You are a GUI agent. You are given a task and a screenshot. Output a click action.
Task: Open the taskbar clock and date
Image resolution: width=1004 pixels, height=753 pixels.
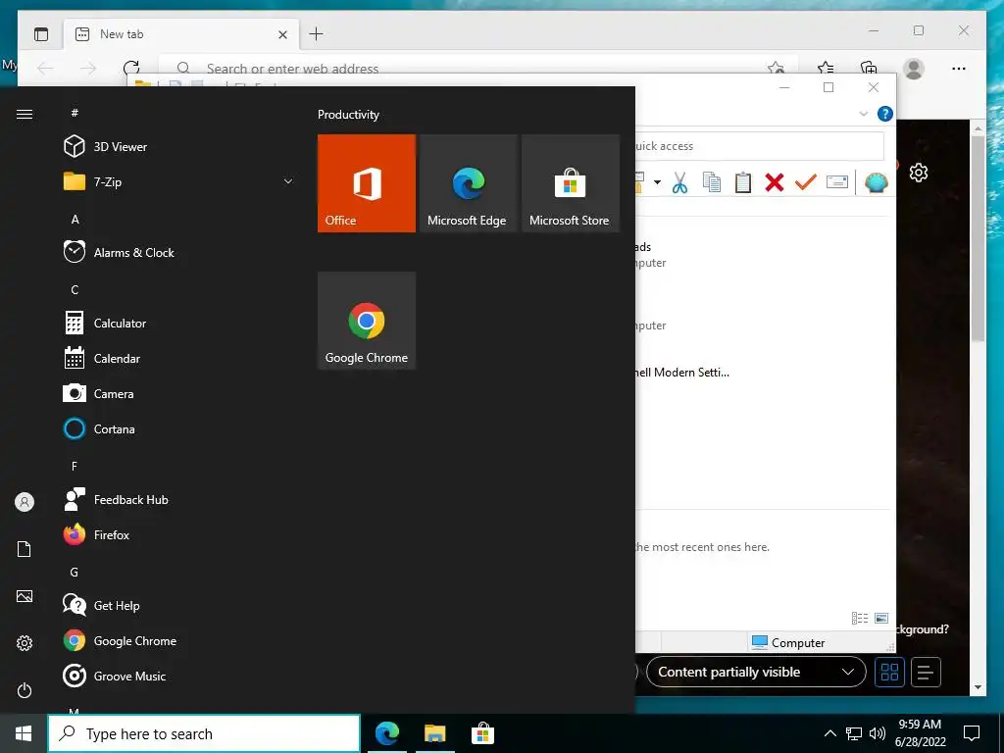(920, 733)
